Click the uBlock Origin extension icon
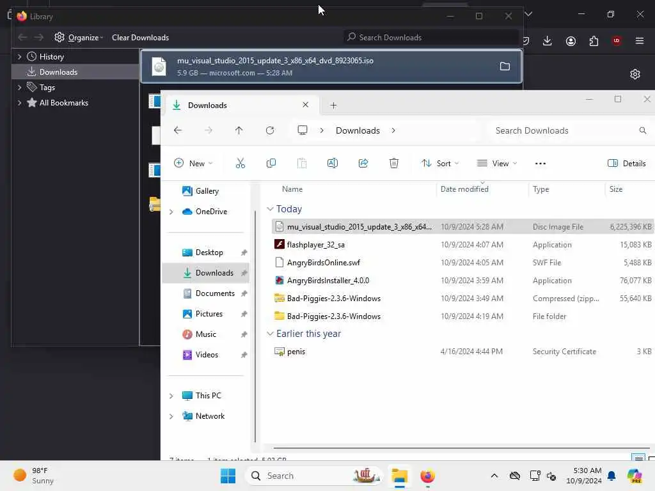This screenshot has height=491, width=655. click(617, 41)
